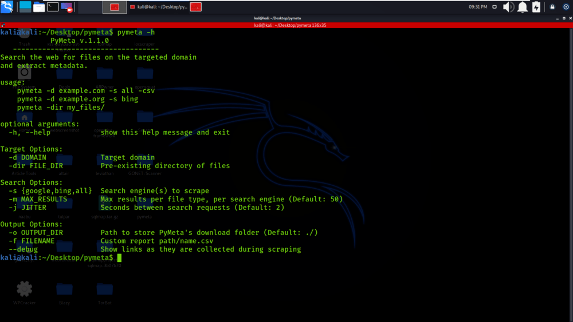Click the '-f FILENAME' option
The height and width of the screenshot is (322, 573).
(x=32, y=241)
